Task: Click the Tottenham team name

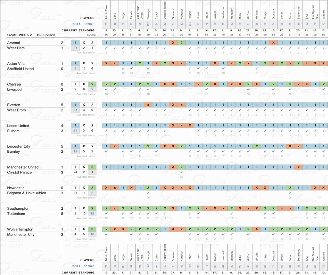Action: pyautogui.click(x=16, y=214)
